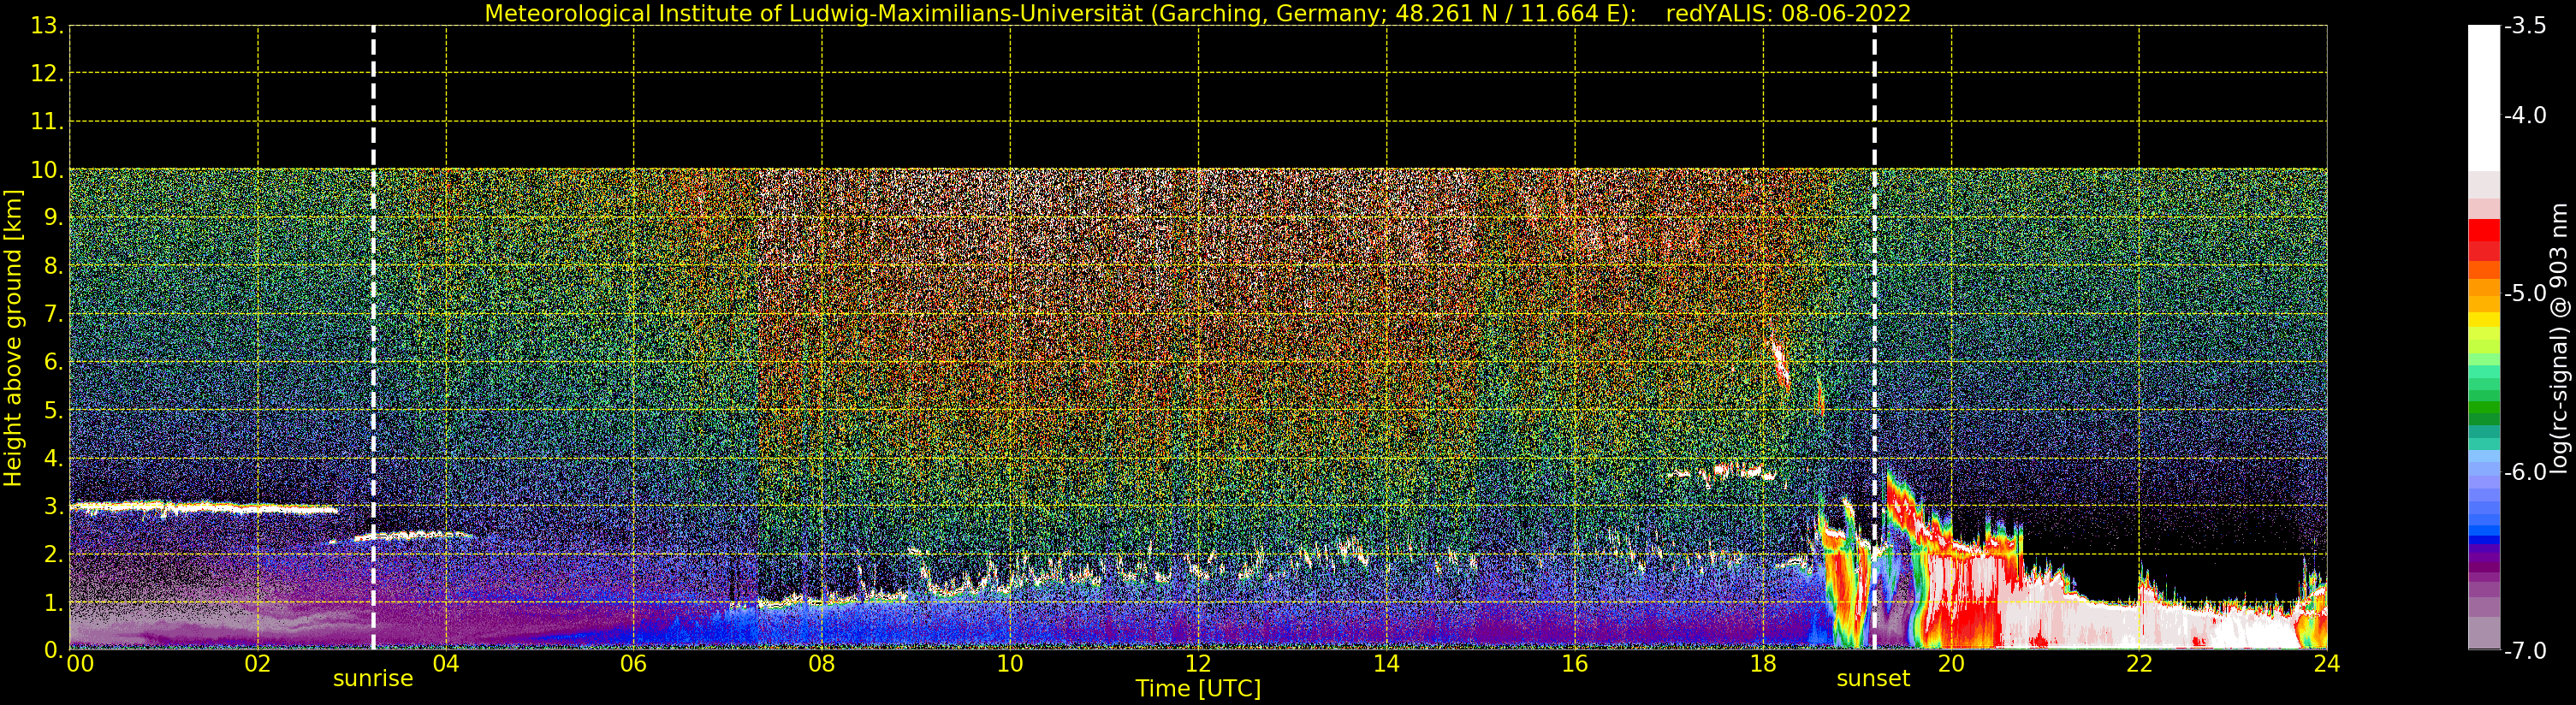Click the time tick label '06'
This screenshot has width=2576, height=705.
(x=634, y=664)
